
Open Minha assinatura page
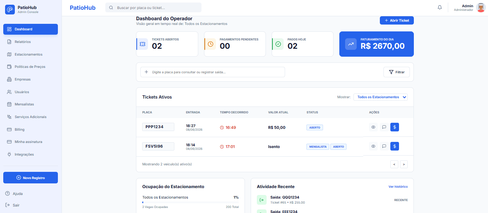[30, 142]
